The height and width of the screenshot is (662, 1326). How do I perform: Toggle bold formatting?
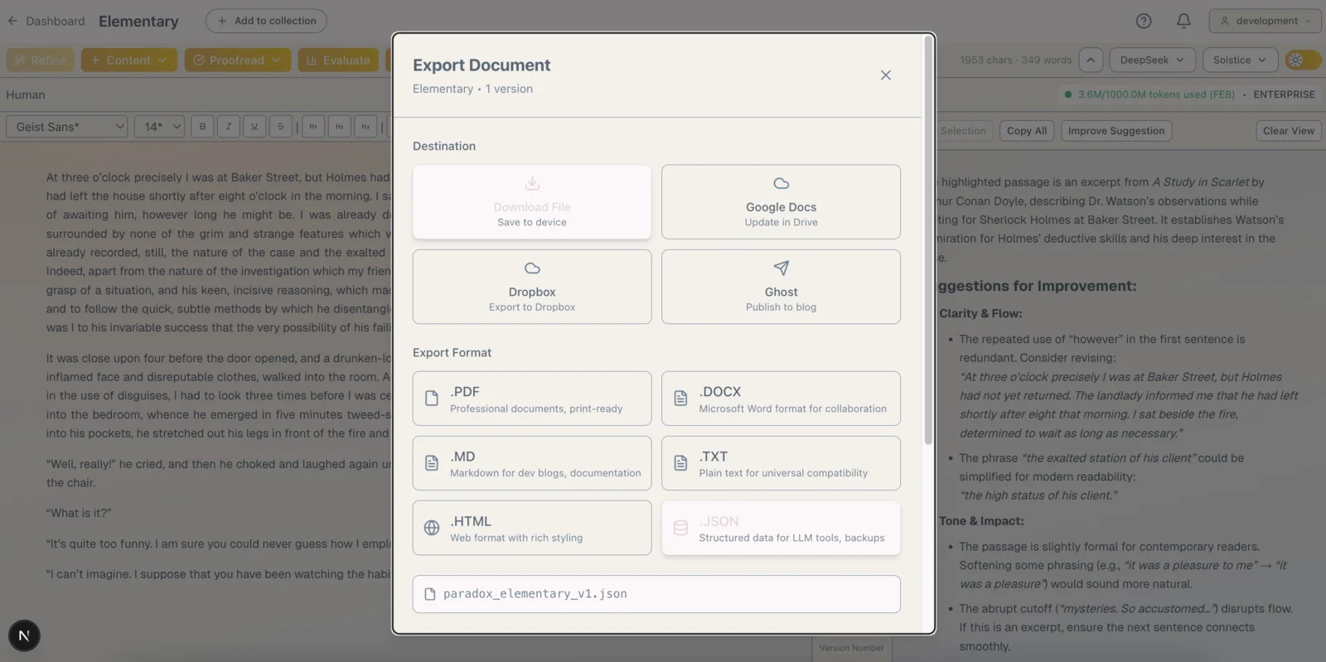[x=202, y=127]
